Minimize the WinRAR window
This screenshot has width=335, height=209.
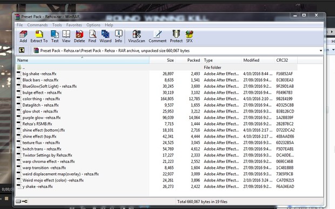pyautogui.click(x=295, y=15)
